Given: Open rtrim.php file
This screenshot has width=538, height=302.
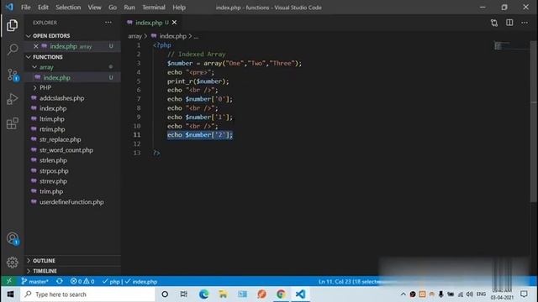Looking at the screenshot, I should [52, 129].
